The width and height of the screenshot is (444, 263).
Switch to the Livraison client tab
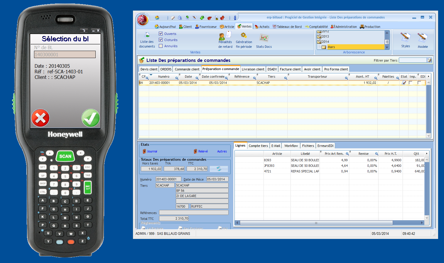coord(253,69)
